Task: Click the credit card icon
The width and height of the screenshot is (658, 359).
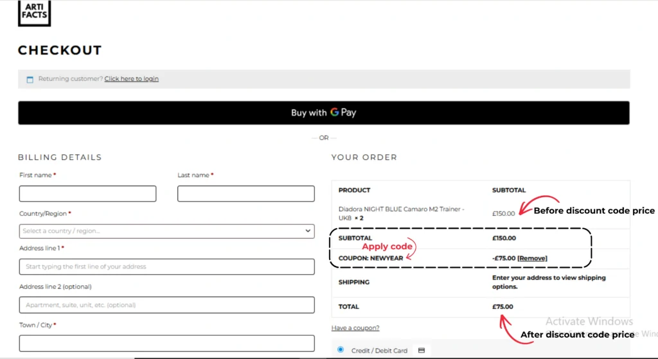Action: (422, 351)
